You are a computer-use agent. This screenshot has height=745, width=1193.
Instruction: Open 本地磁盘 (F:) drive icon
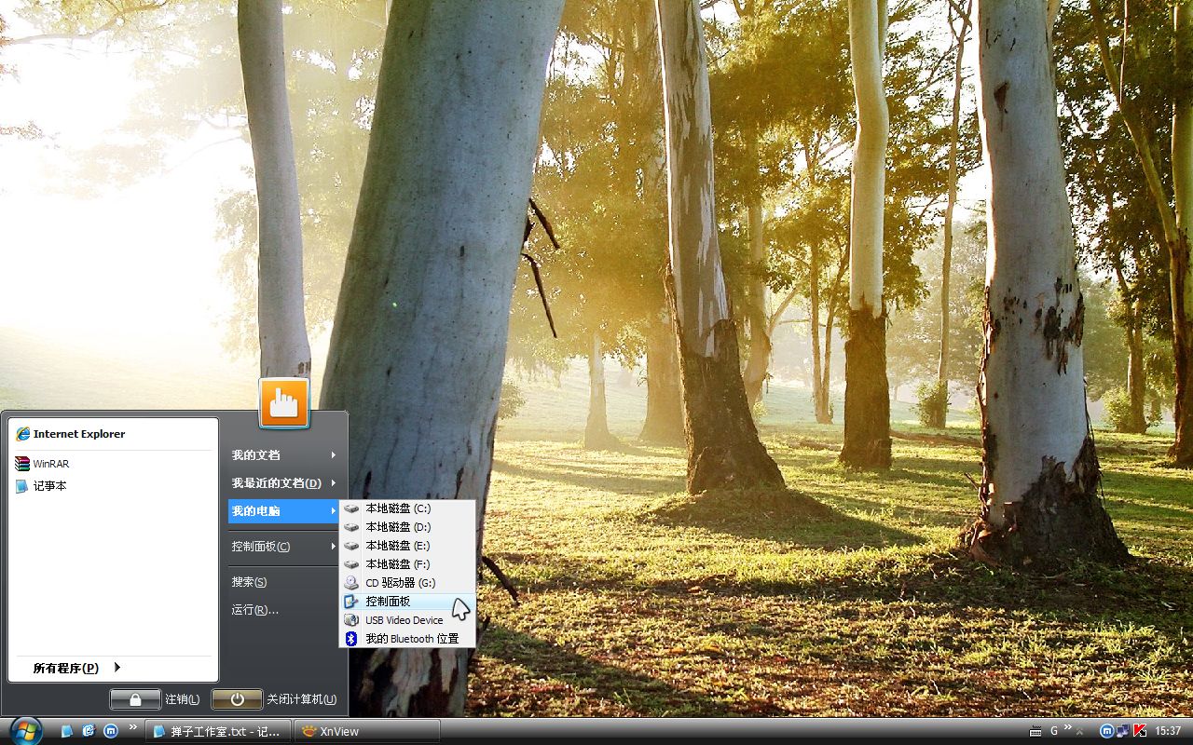point(351,564)
